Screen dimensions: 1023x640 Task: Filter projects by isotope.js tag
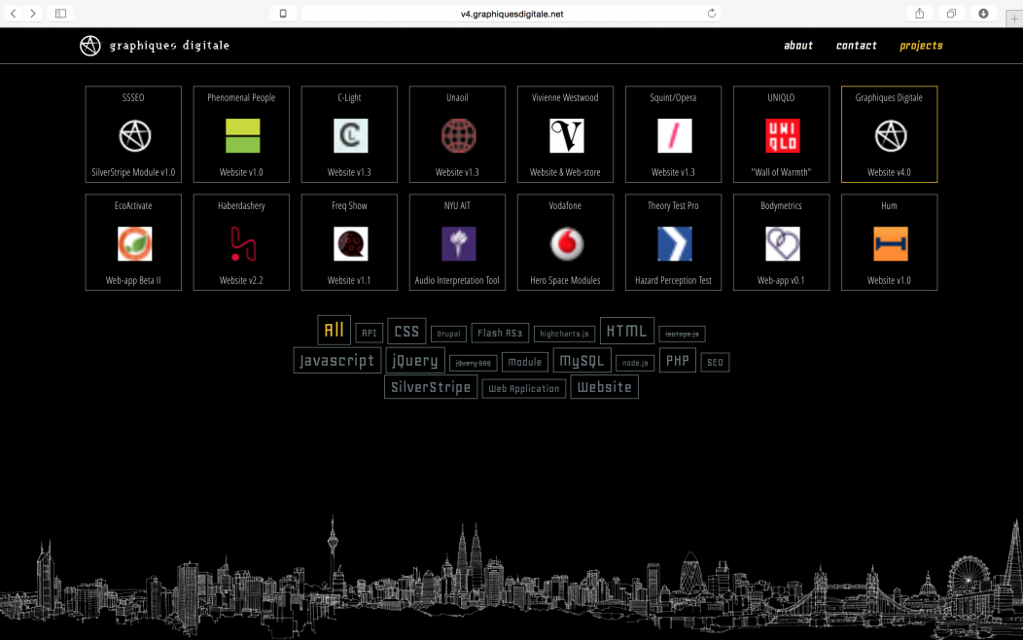click(682, 334)
